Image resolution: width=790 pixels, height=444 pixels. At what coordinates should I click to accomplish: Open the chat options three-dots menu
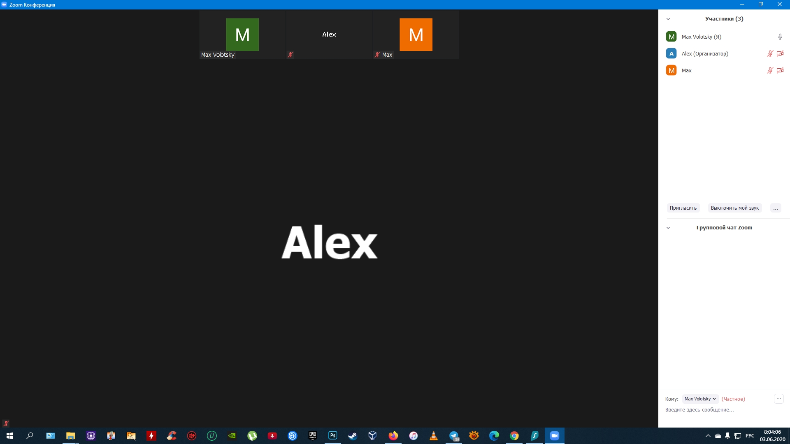(x=778, y=399)
